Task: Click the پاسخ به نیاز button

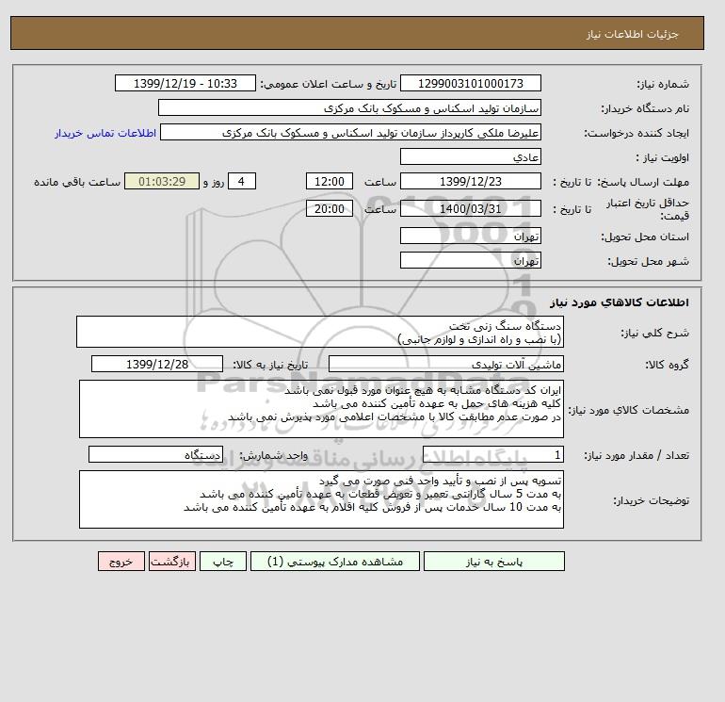Action: coord(493,562)
